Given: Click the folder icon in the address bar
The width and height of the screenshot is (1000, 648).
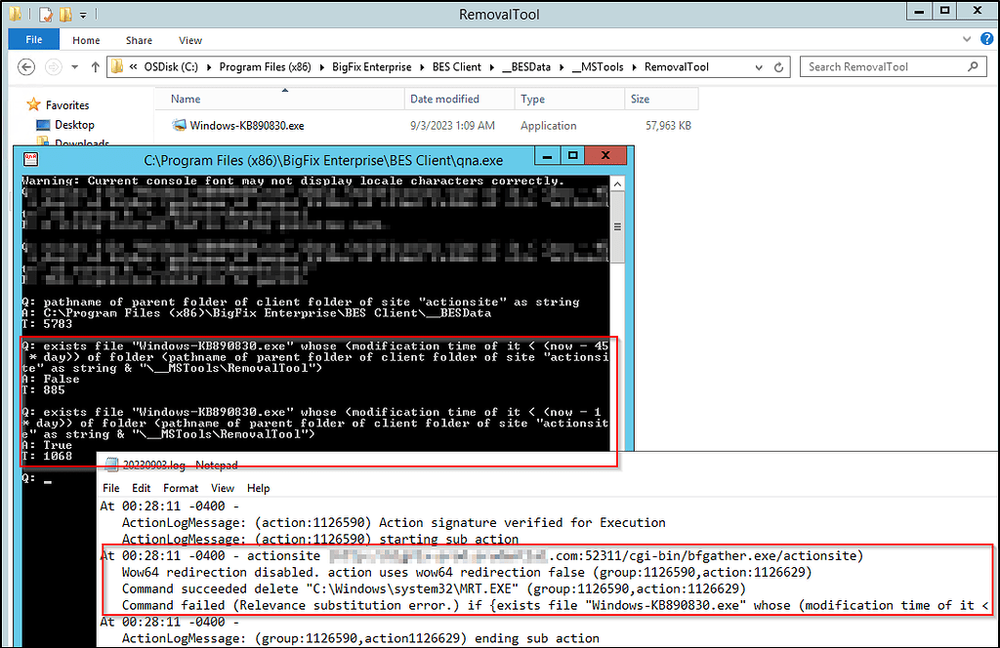Looking at the screenshot, I should click(x=116, y=66).
